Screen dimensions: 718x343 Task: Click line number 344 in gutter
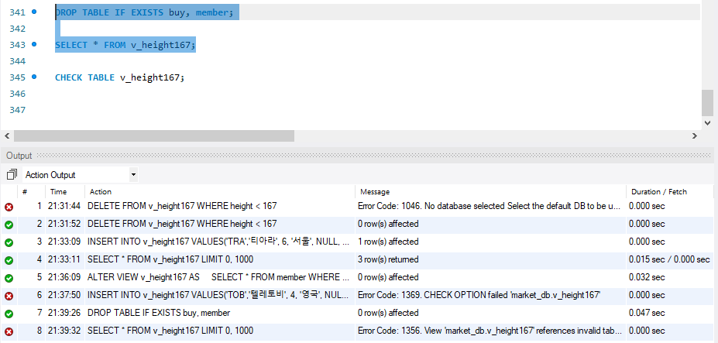17,61
